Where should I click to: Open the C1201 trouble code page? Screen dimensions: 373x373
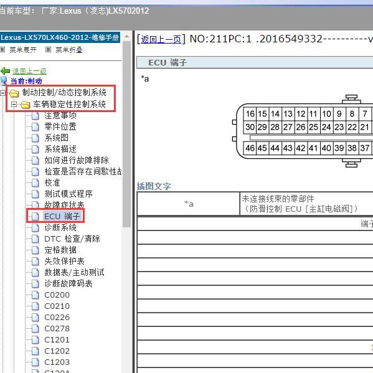coord(57,339)
